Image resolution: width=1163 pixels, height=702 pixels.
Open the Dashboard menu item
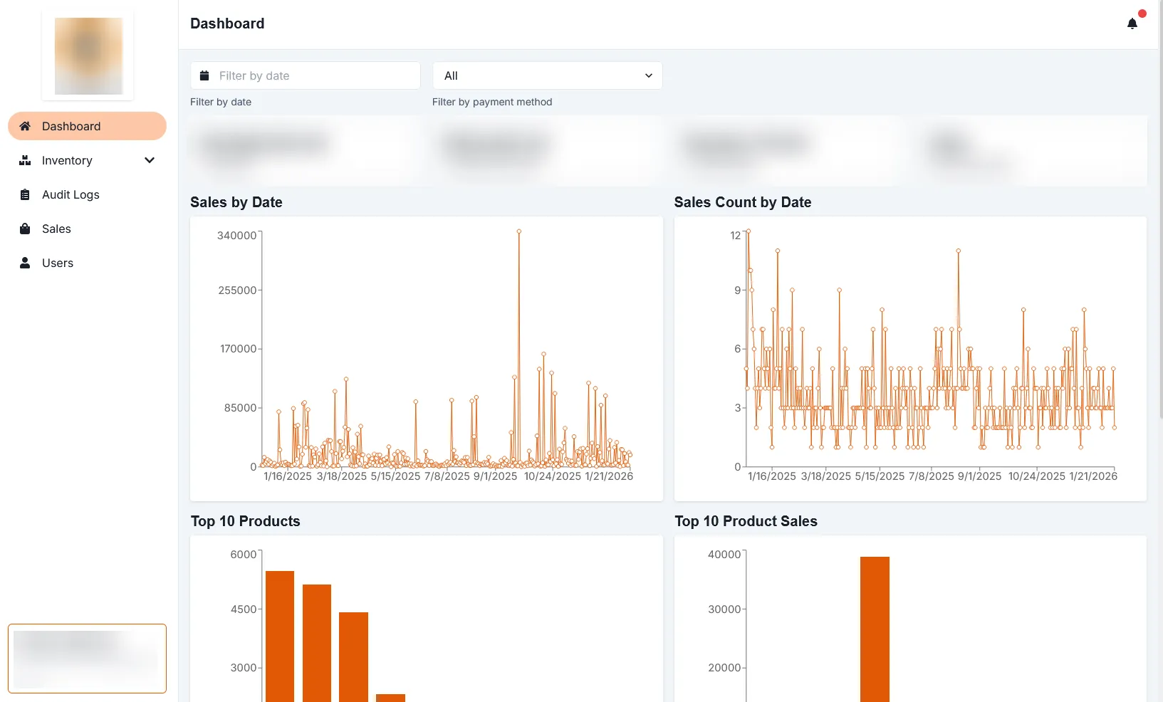87,126
